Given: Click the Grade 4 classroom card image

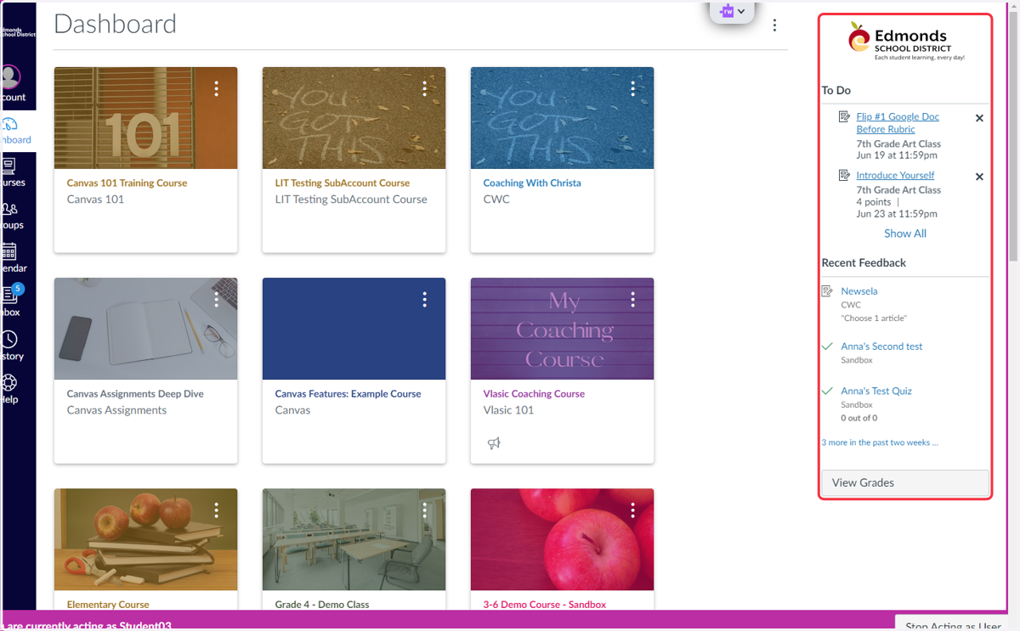Looking at the screenshot, I should point(354,539).
